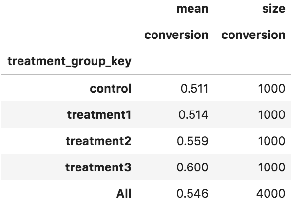Click the treatment1 mean value 0.514

pyautogui.click(x=193, y=115)
